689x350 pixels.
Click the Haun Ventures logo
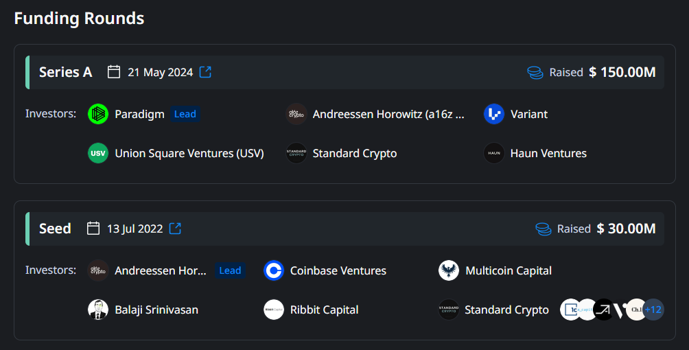(x=494, y=153)
